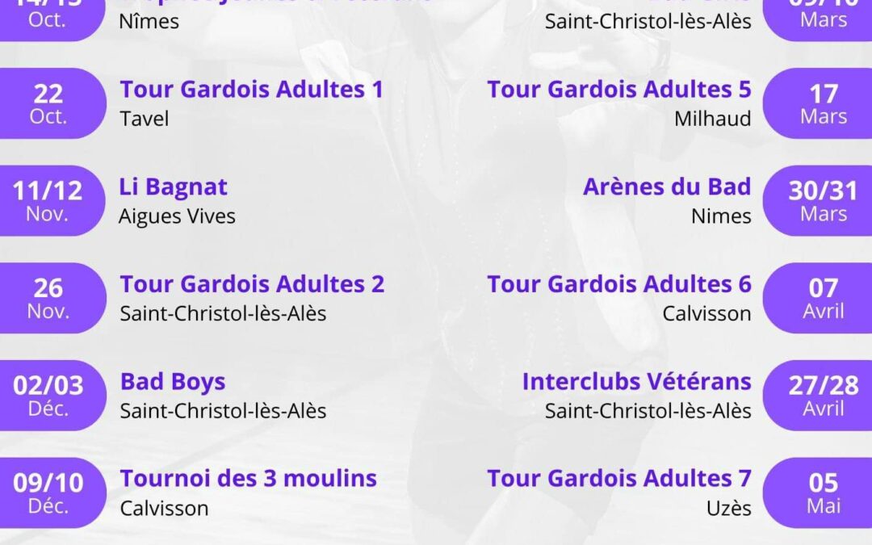Open Tournoi des 3 moulins title

(x=249, y=479)
